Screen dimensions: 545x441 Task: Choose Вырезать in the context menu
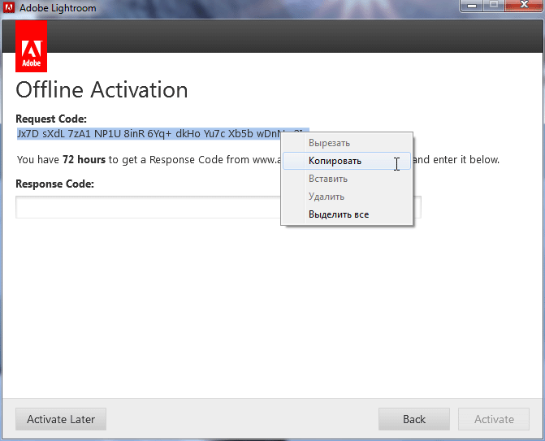pos(347,143)
